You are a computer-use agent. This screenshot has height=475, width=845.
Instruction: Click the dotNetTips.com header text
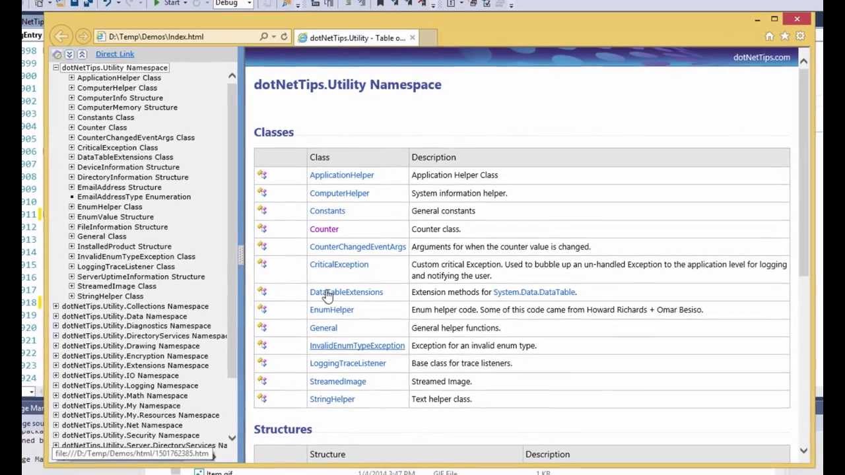coord(762,57)
